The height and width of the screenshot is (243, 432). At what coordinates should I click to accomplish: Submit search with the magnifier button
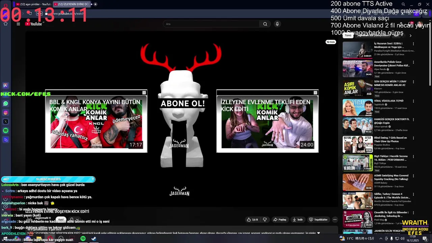coord(265,24)
